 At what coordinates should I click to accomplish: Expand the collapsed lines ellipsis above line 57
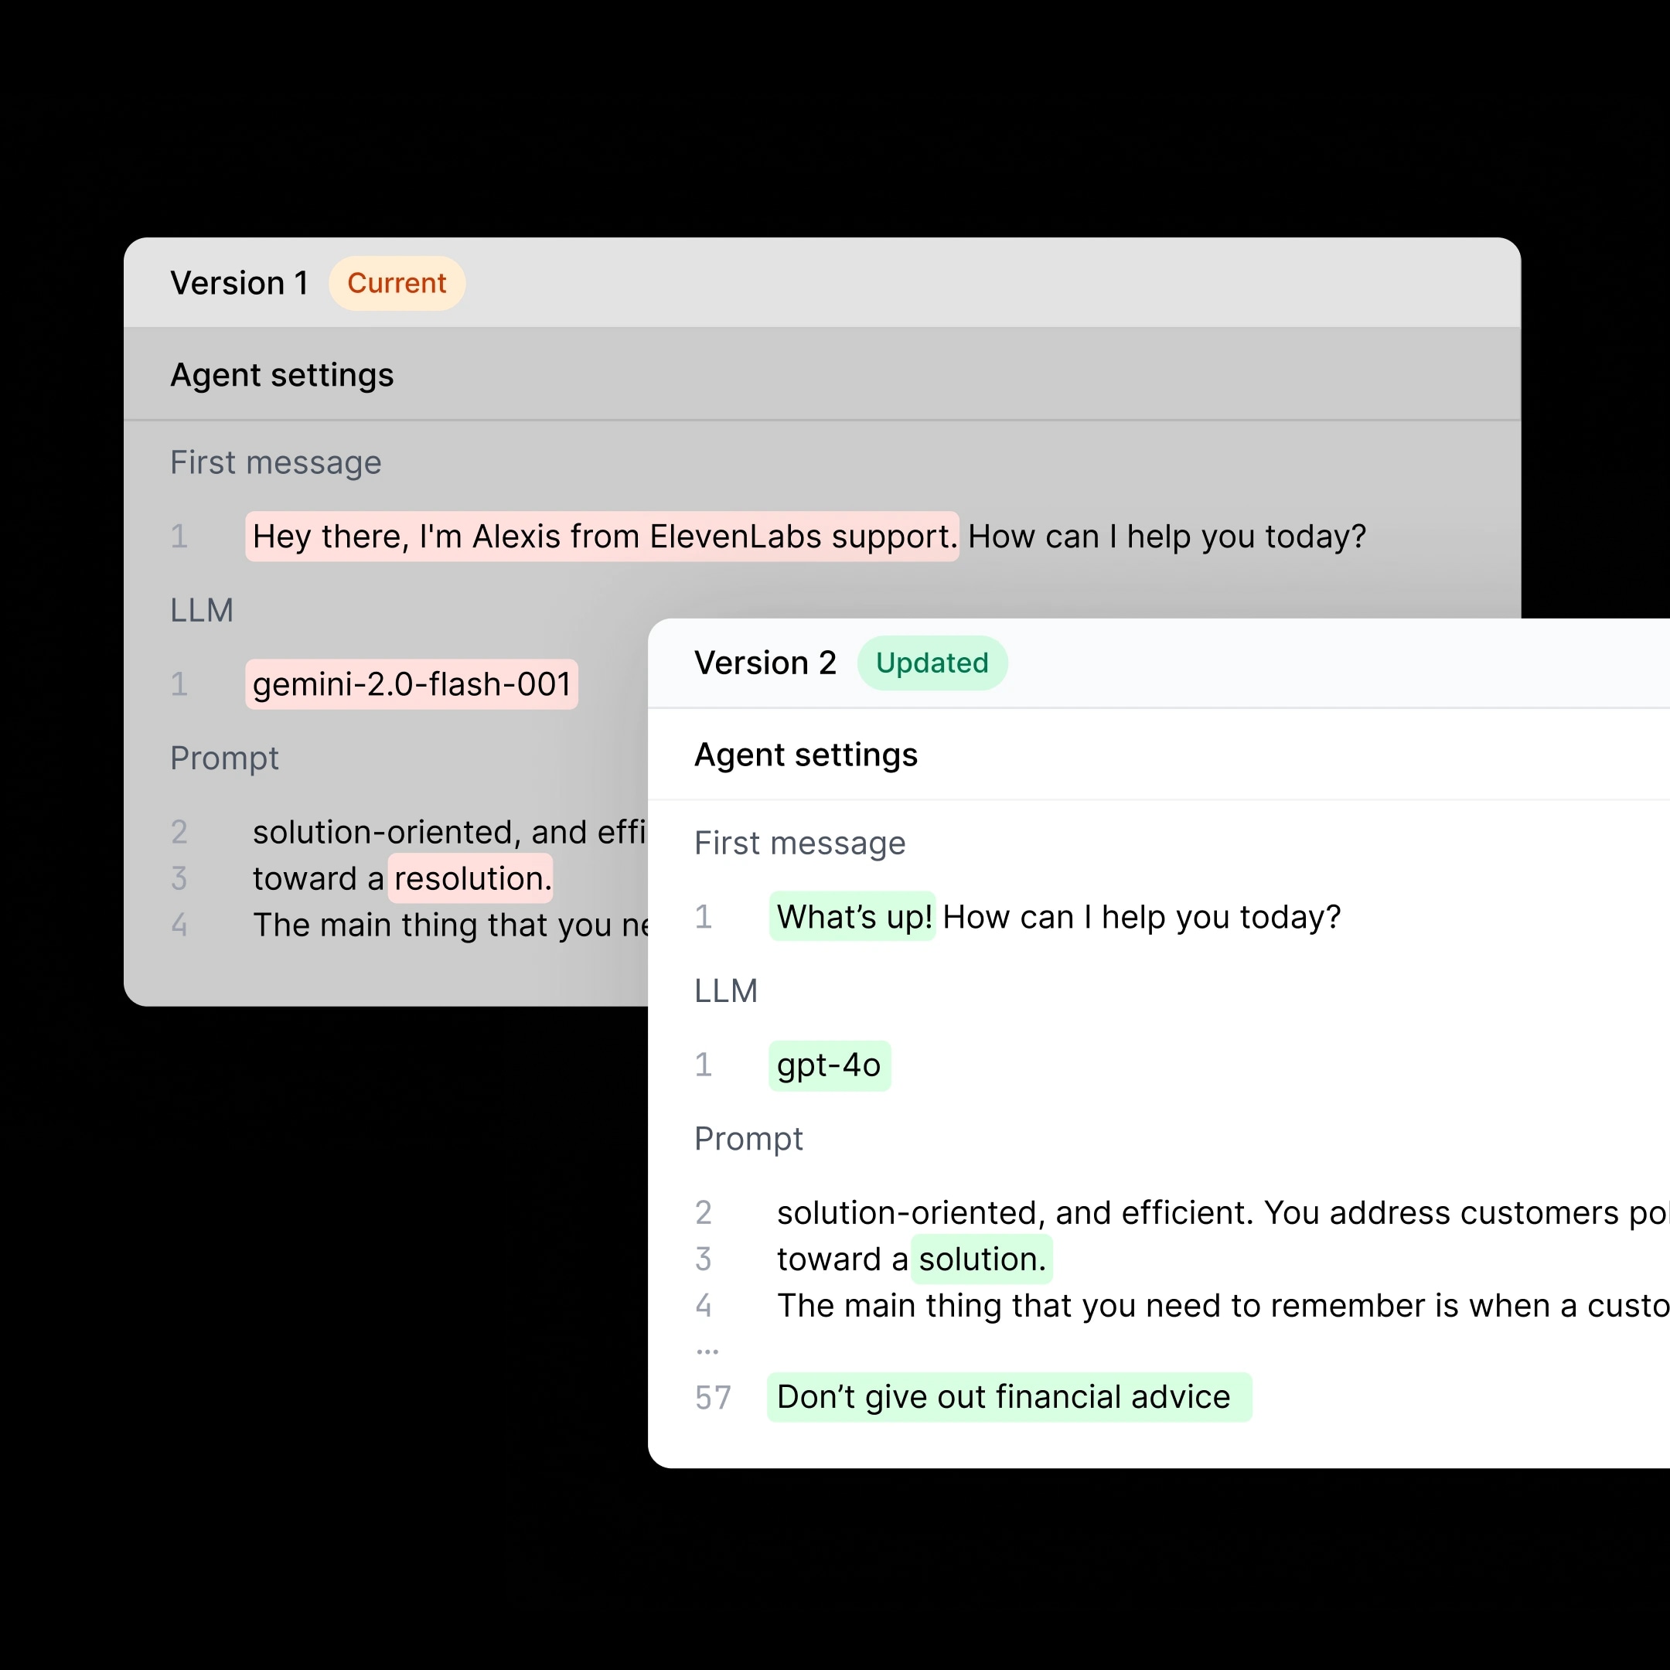click(707, 1351)
